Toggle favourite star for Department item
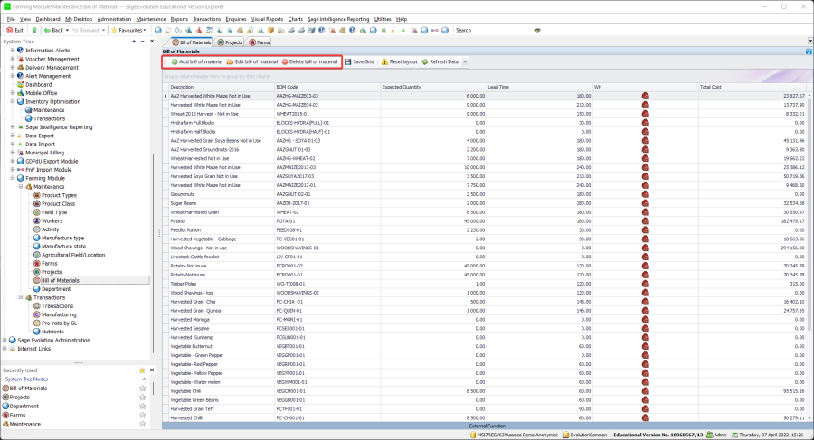Viewport: 814px width, 440px height. point(142,406)
